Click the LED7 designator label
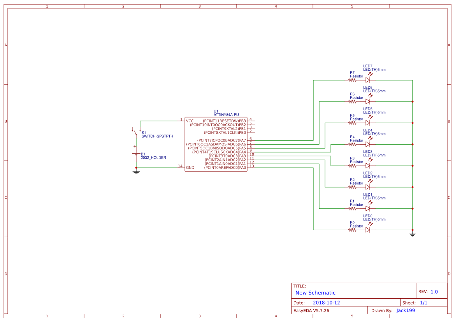Image resolution: width=455 pixels, height=322 pixels. coord(368,66)
